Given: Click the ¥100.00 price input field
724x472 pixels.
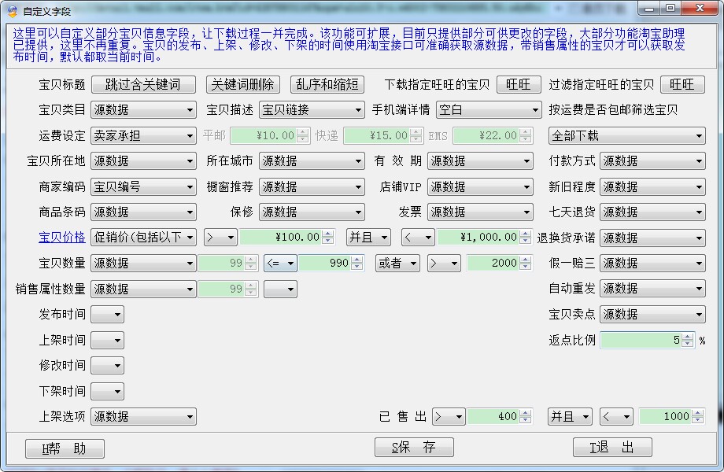Looking at the screenshot, I should pyautogui.click(x=282, y=238).
